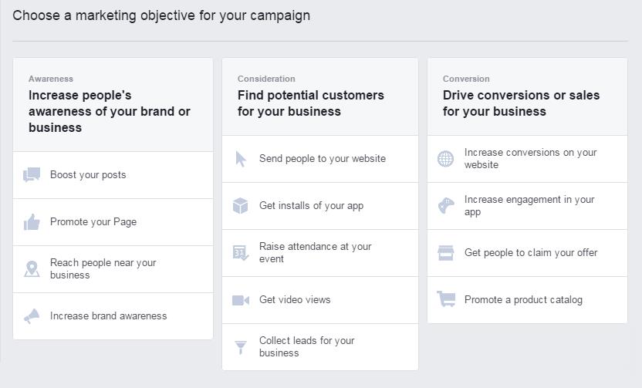The height and width of the screenshot is (388, 642).
Task: Click the funnel lead collection icon
Action: 241,347
